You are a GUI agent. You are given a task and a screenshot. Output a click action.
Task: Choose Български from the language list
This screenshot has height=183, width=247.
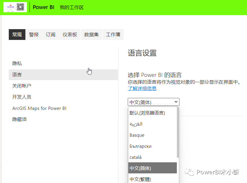tap(153, 146)
